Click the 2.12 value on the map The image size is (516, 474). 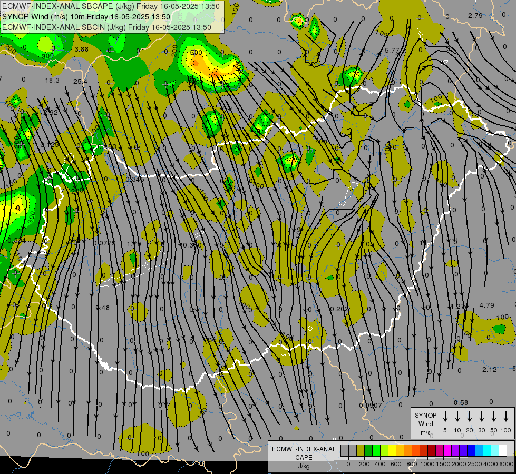(x=489, y=369)
